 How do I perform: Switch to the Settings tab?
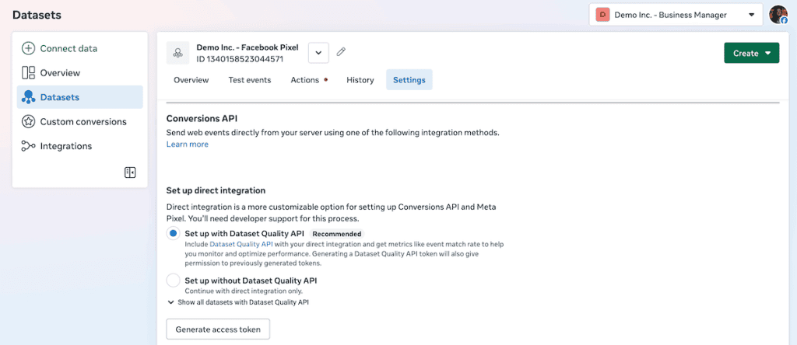point(409,80)
